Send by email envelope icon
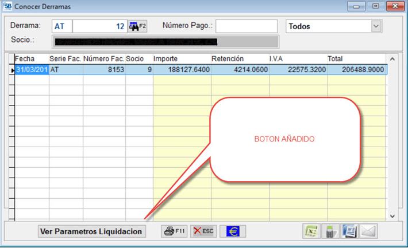Image resolution: width=408 pixels, height=248 pixels. coord(368,231)
